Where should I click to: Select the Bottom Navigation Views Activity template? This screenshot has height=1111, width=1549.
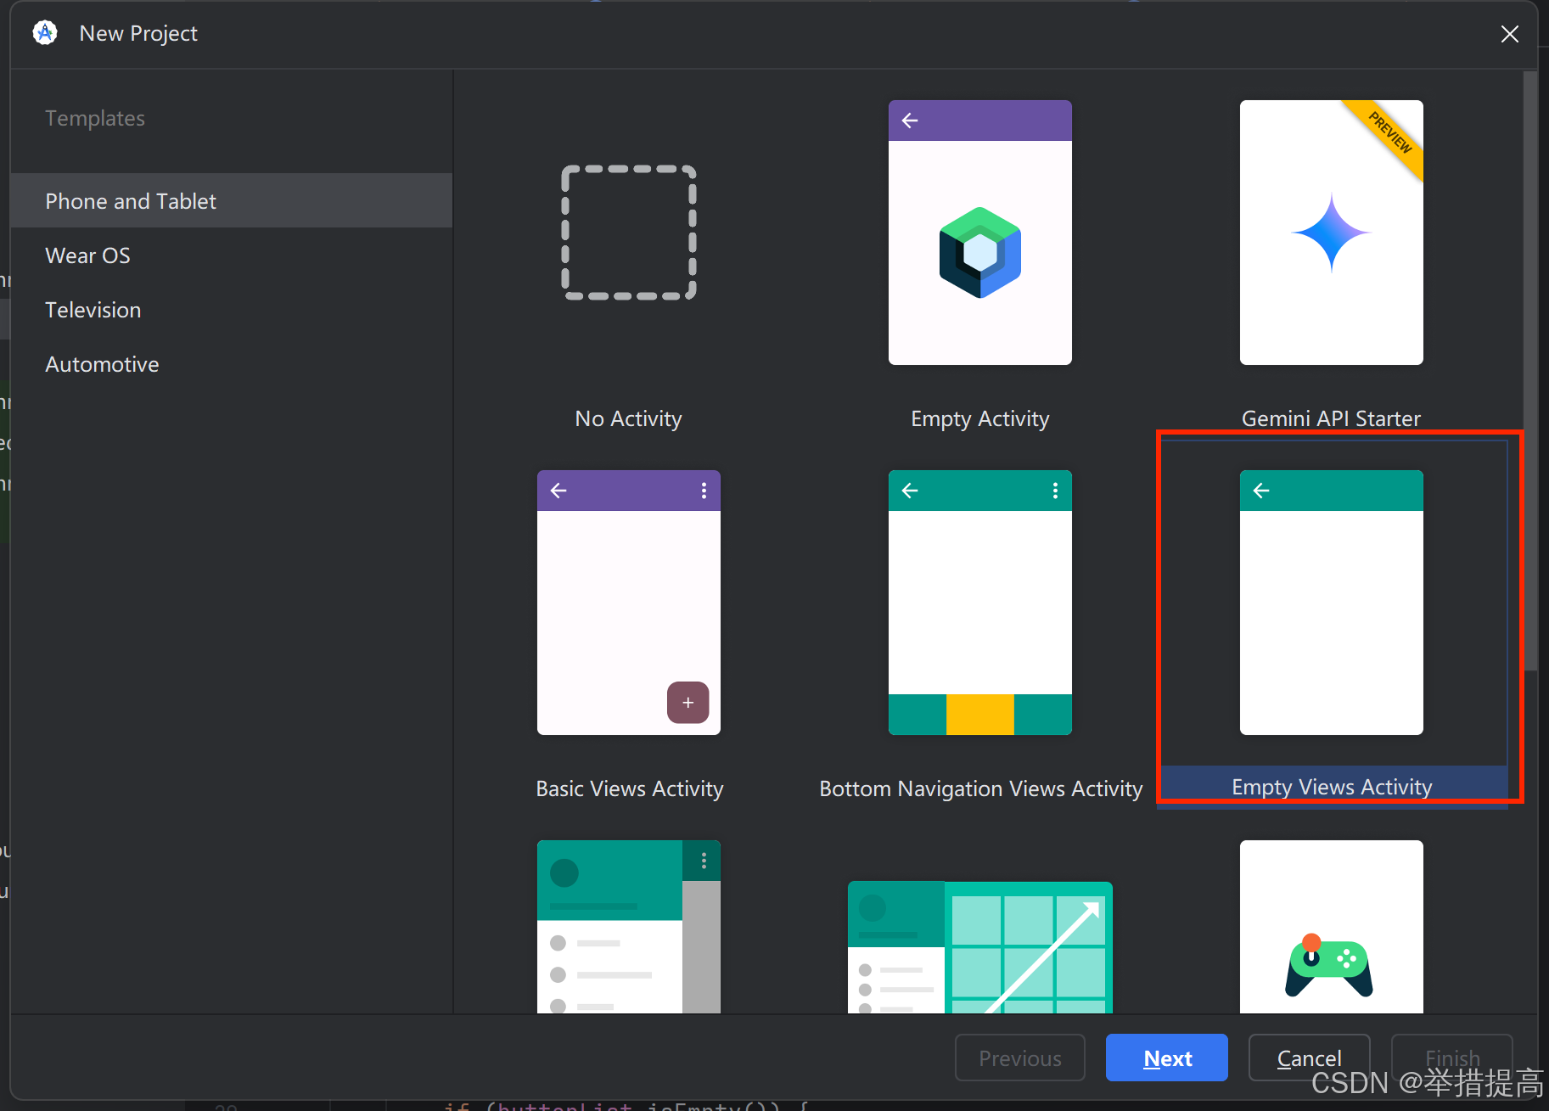[979, 603]
